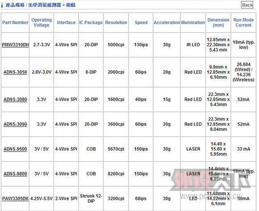Click the Resolution column header

point(116,22)
